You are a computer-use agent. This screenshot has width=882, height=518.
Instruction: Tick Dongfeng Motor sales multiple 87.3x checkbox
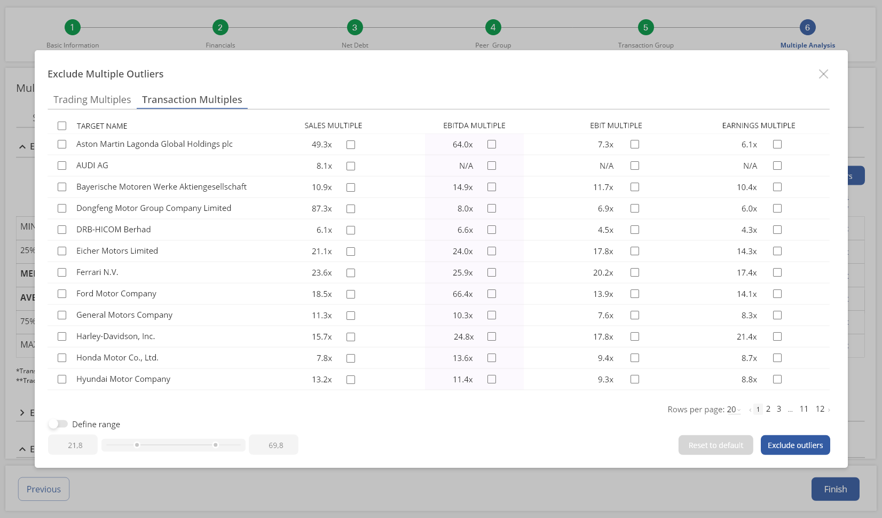[x=351, y=209]
